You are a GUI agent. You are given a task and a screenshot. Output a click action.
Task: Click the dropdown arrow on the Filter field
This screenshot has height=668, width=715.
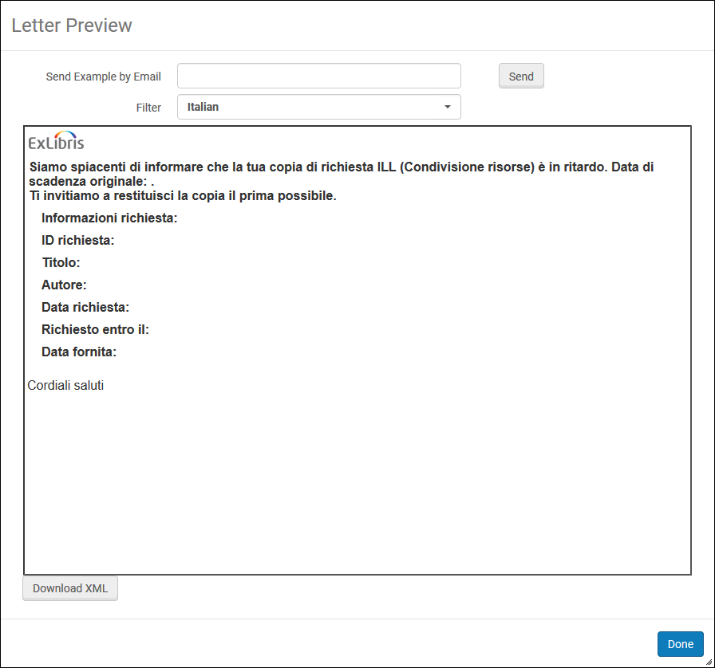(447, 107)
